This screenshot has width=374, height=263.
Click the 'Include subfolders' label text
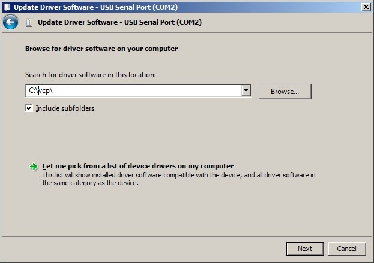pos(65,108)
